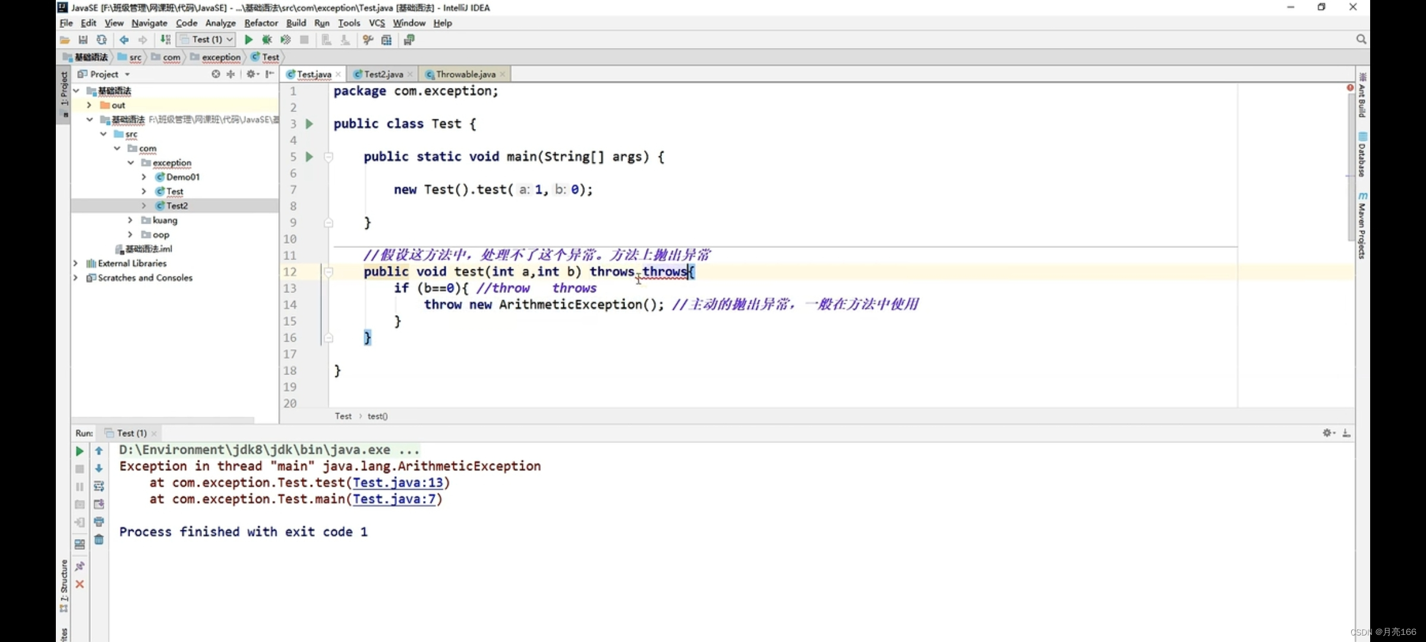Click the Synchronize refresh icon in toolbar
Screen dimensions: 1426x642
coord(102,40)
